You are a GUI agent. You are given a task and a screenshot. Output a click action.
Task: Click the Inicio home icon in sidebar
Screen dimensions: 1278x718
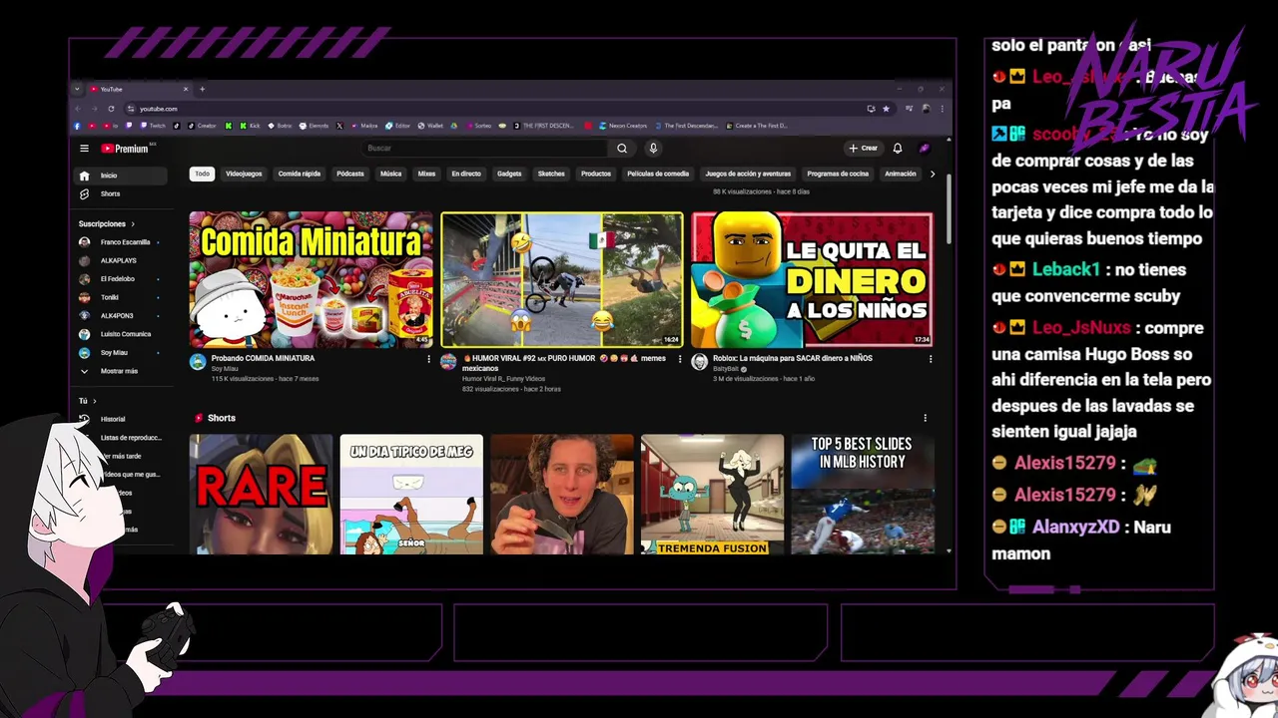pyautogui.click(x=85, y=176)
